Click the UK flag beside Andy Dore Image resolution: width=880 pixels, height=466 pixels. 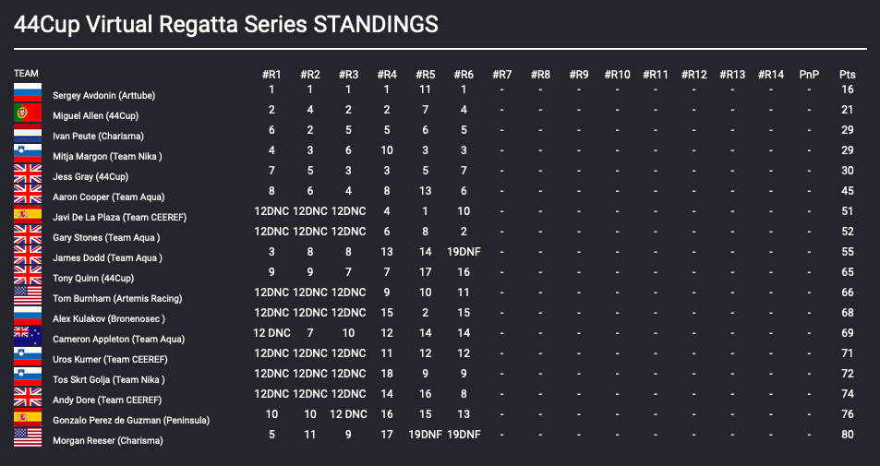tap(28, 397)
